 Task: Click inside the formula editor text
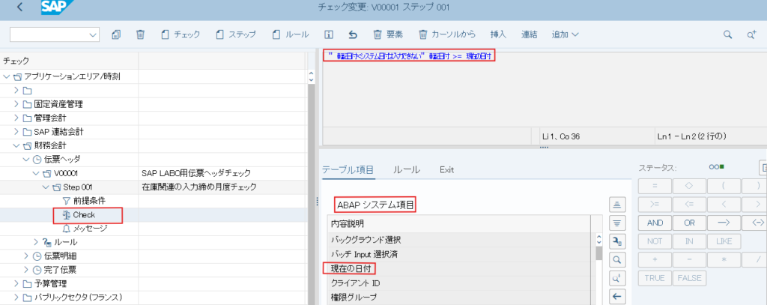(410, 55)
